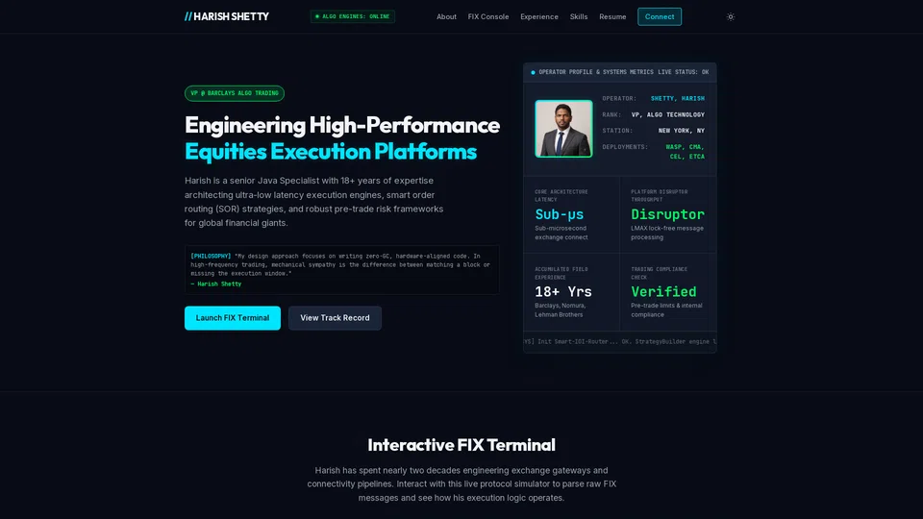Launch the FIX Terminal button
Viewport: 923px width, 519px height.
(x=233, y=318)
